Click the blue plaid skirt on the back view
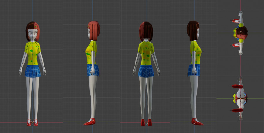Viewport: 264px width, 133px height. pyautogui.click(x=146, y=71)
